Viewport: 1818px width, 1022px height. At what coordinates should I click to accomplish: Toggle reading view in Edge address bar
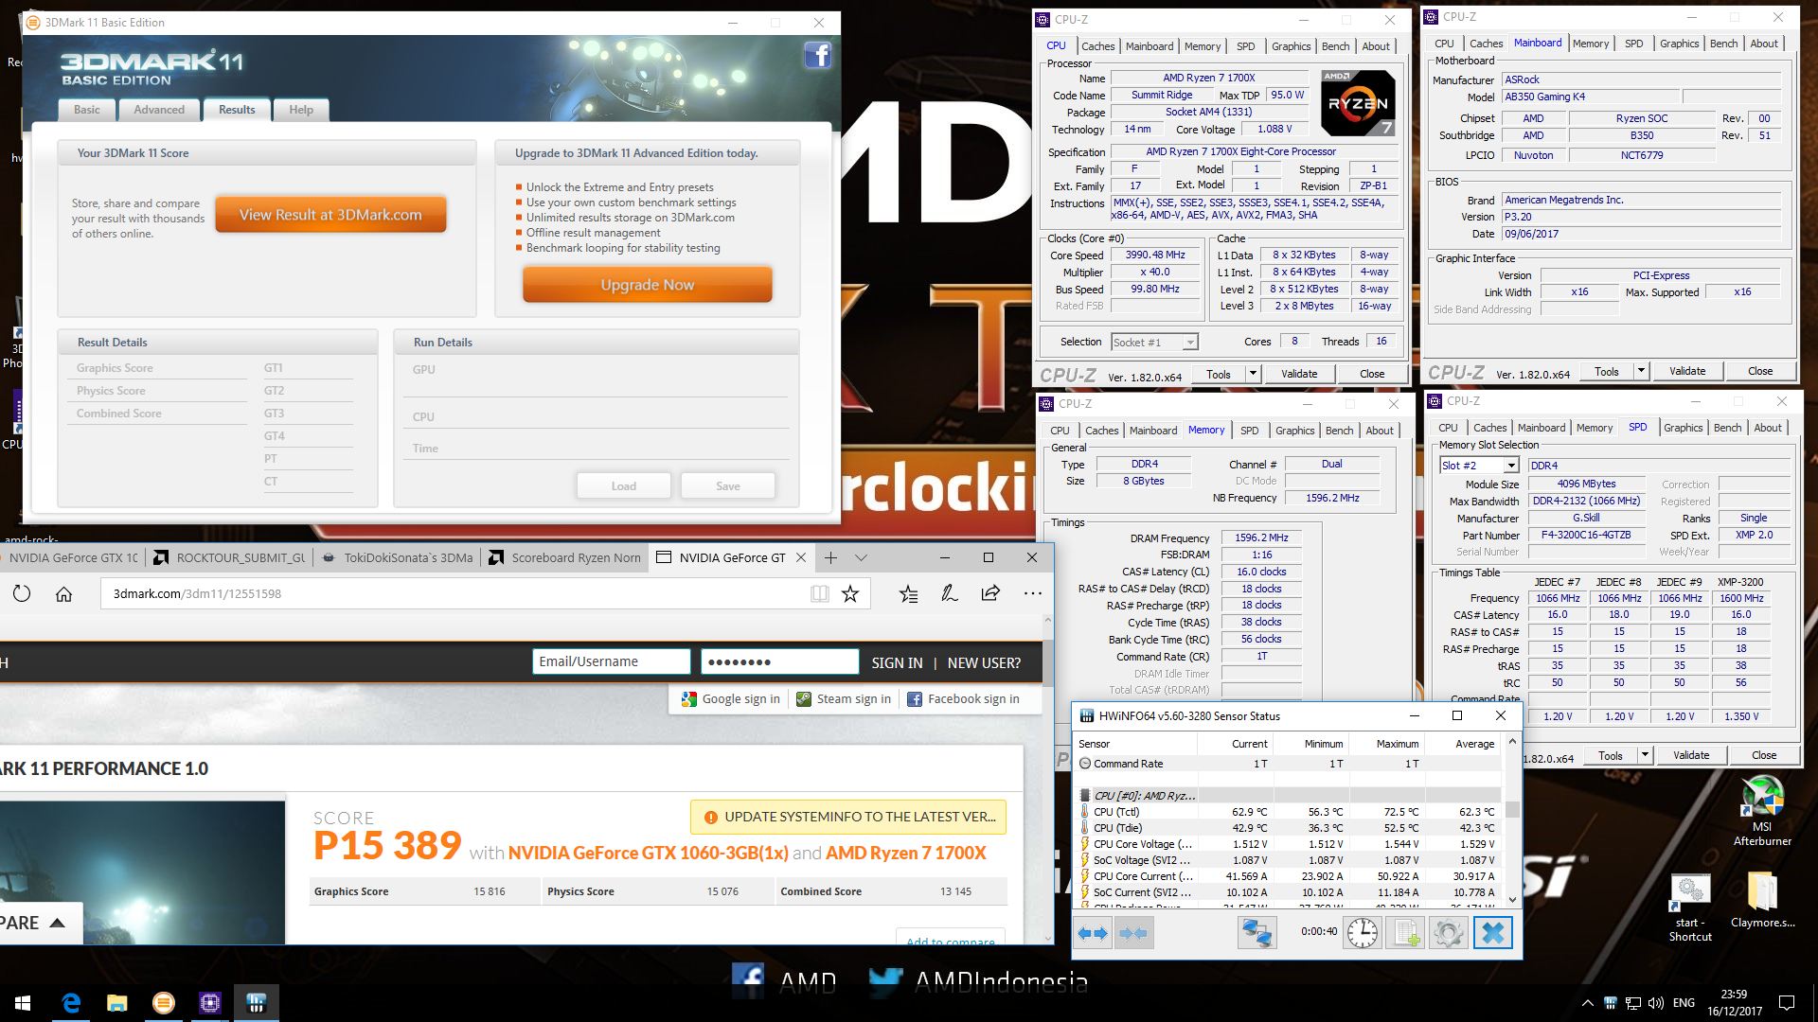pos(819,593)
